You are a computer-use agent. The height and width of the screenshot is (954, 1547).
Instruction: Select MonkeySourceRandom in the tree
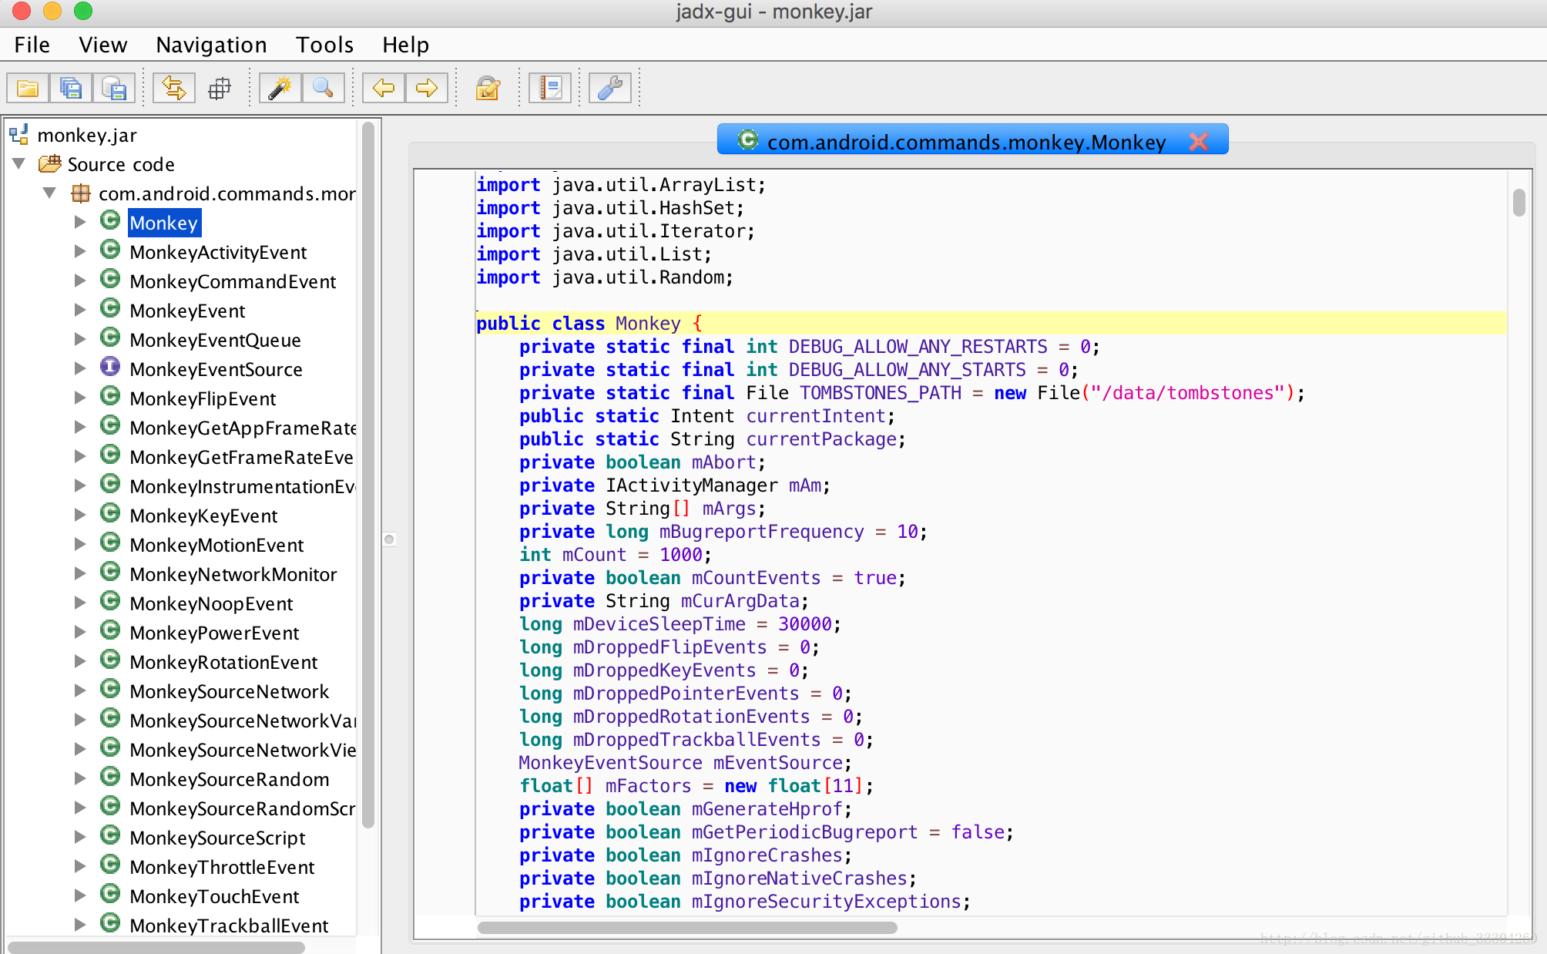pos(230,779)
